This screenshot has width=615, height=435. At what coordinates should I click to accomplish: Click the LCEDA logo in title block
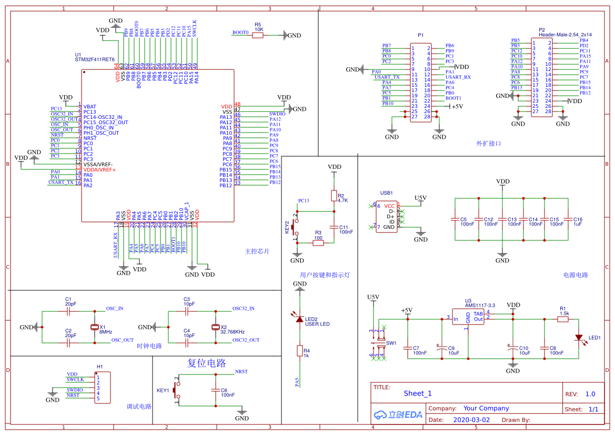(x=398, y=414)
